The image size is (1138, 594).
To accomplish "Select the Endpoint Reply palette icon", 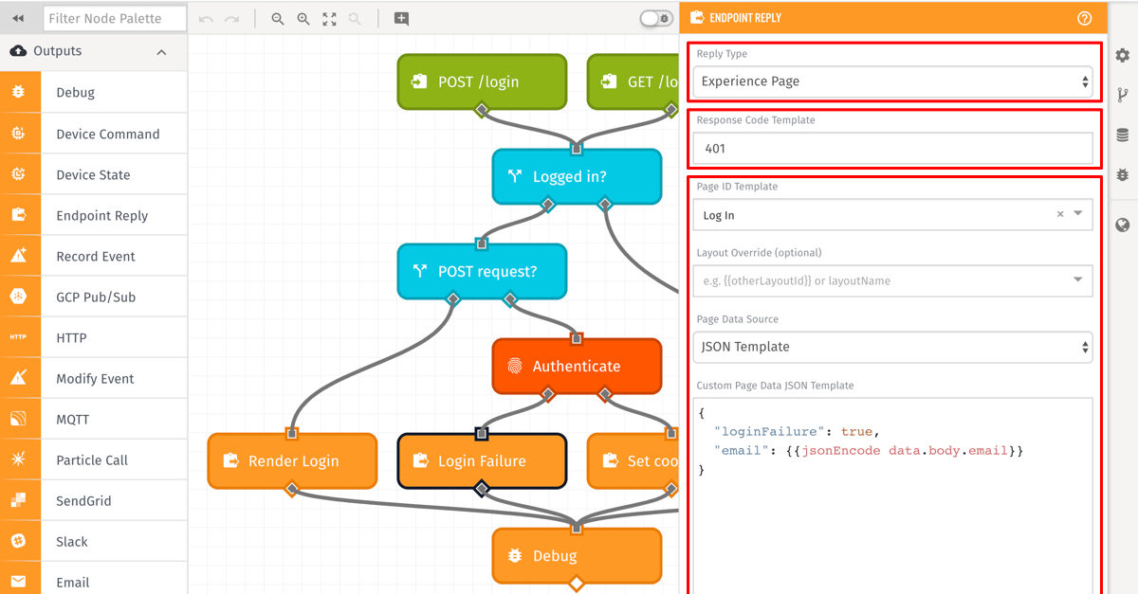I will 18,215.
